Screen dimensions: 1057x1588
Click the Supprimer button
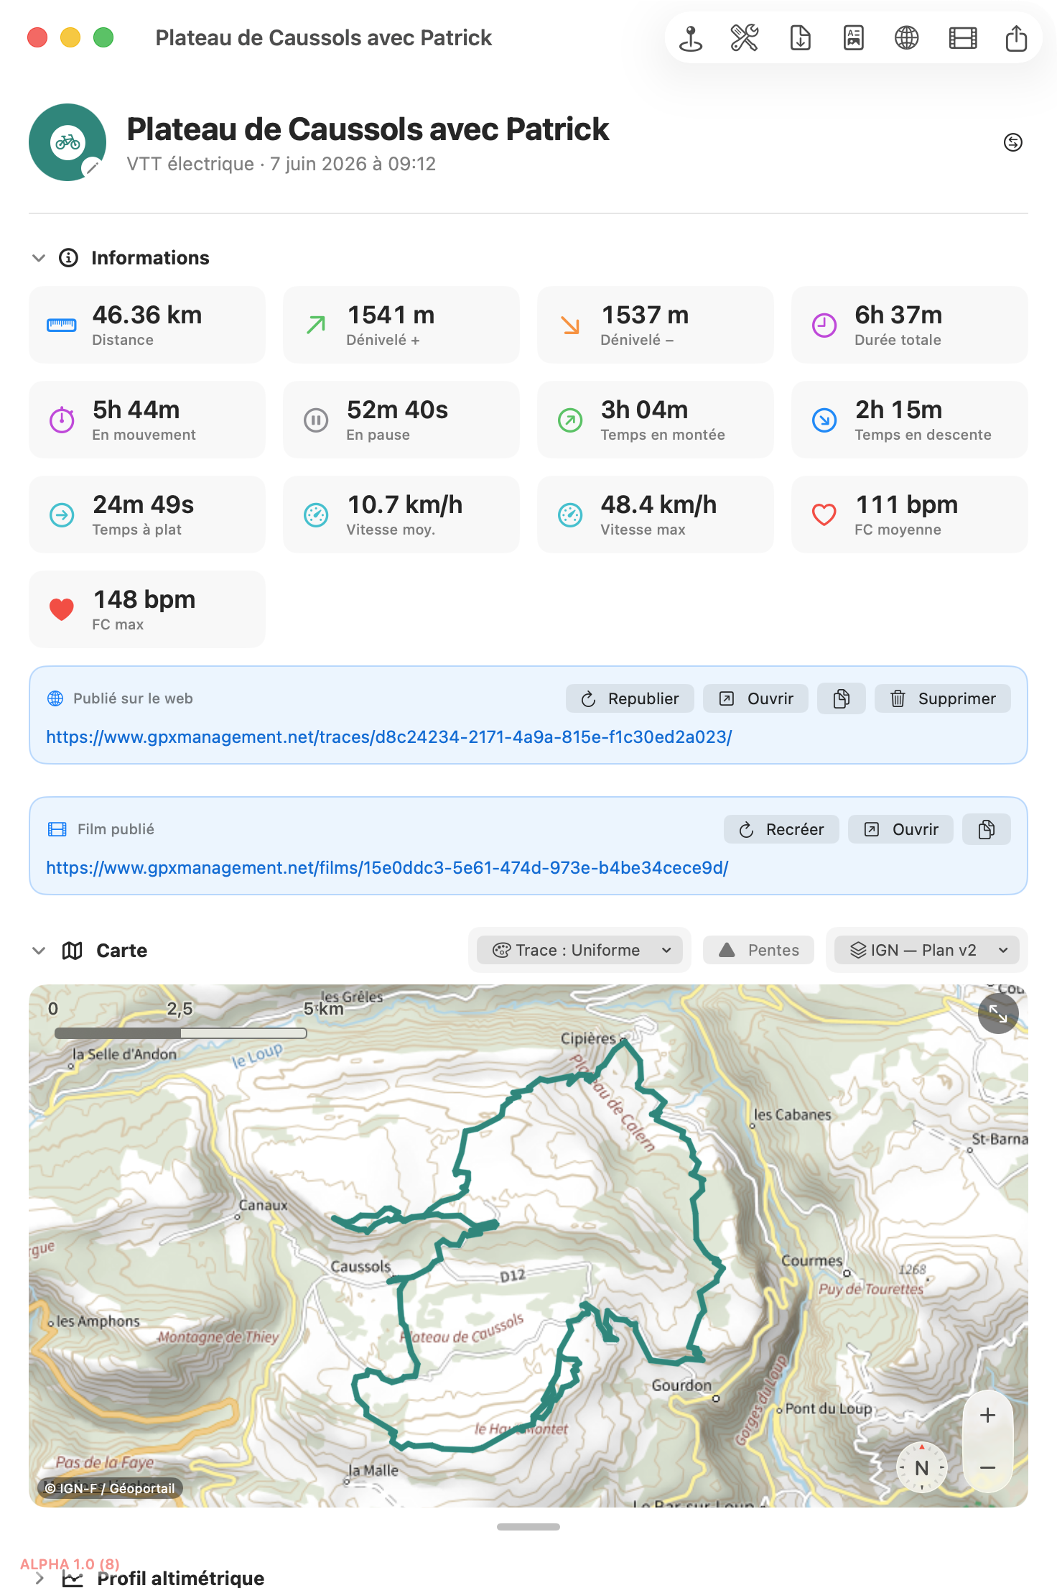(x=942, y=698)
